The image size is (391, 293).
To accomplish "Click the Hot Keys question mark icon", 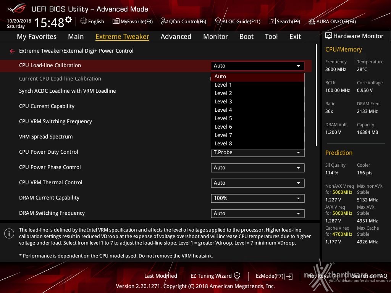I will point(334,276).
